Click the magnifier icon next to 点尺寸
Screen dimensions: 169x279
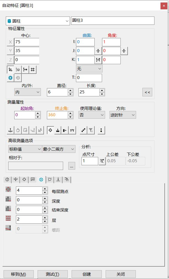click(x=102, y=161)
